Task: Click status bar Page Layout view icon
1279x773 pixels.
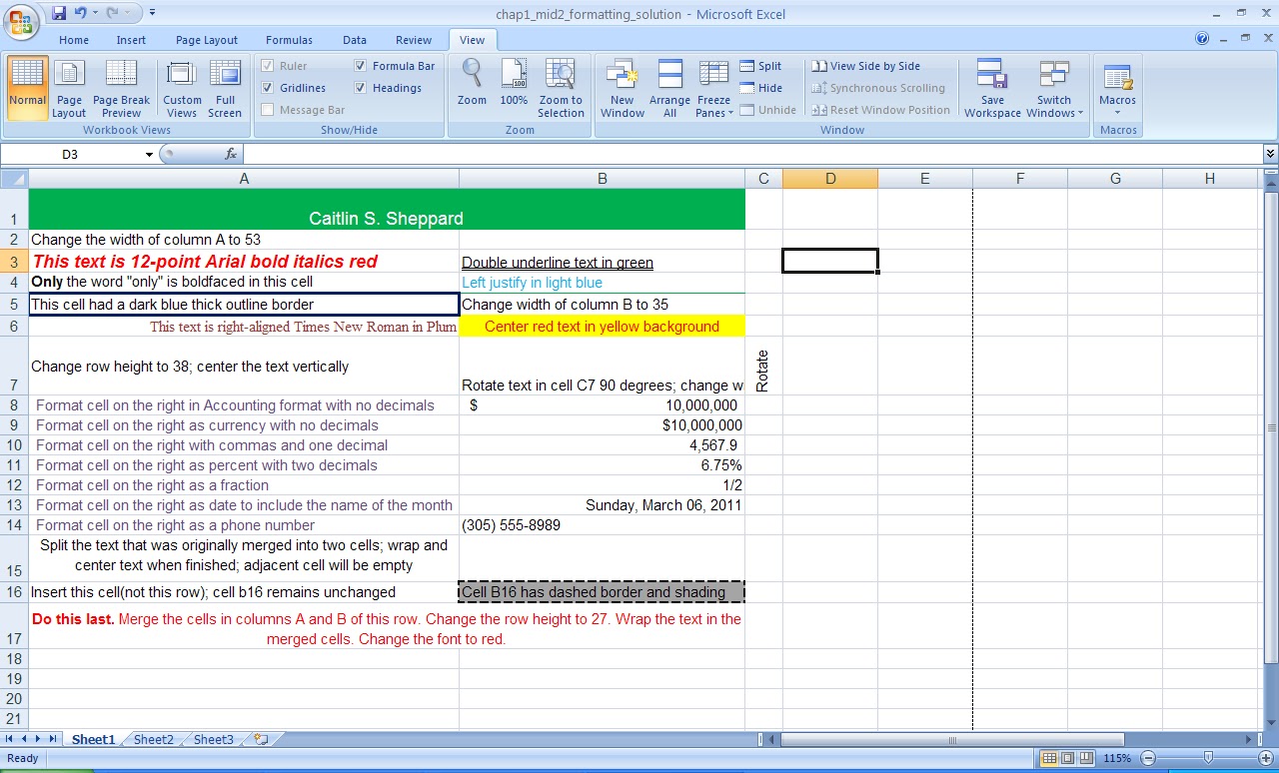Action: click(x=1067, y=759)
